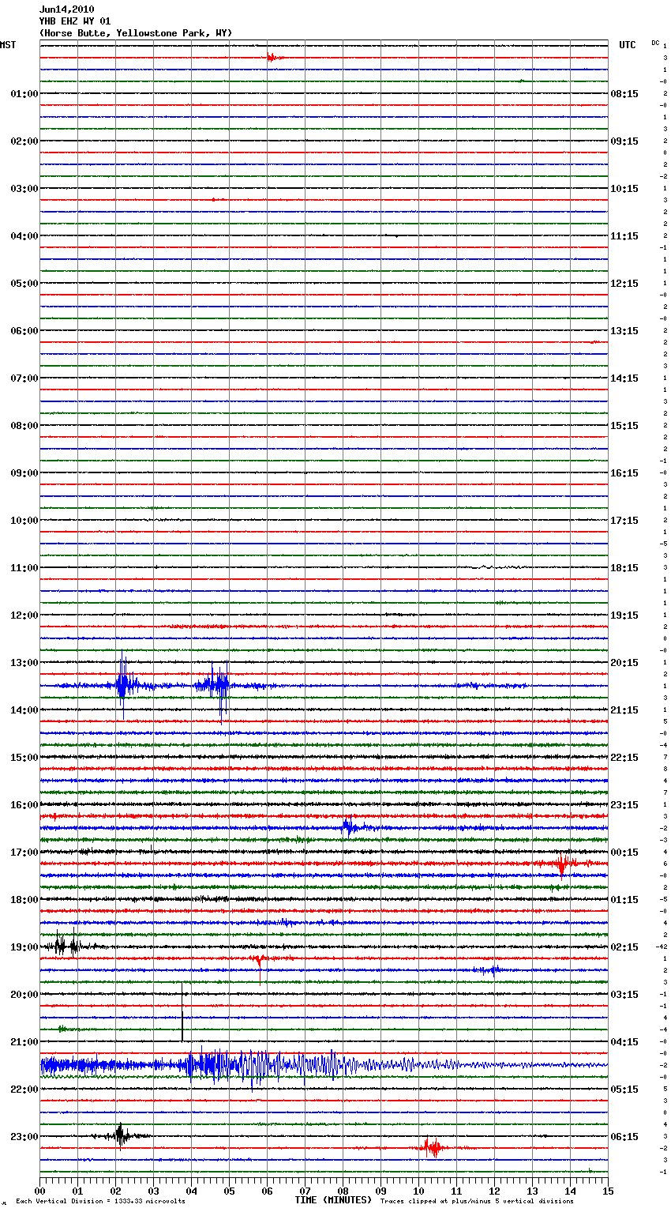Select the station code YHB EHZ WY 01
Viewport: 671px width, 1212px height.
(75, 21)
